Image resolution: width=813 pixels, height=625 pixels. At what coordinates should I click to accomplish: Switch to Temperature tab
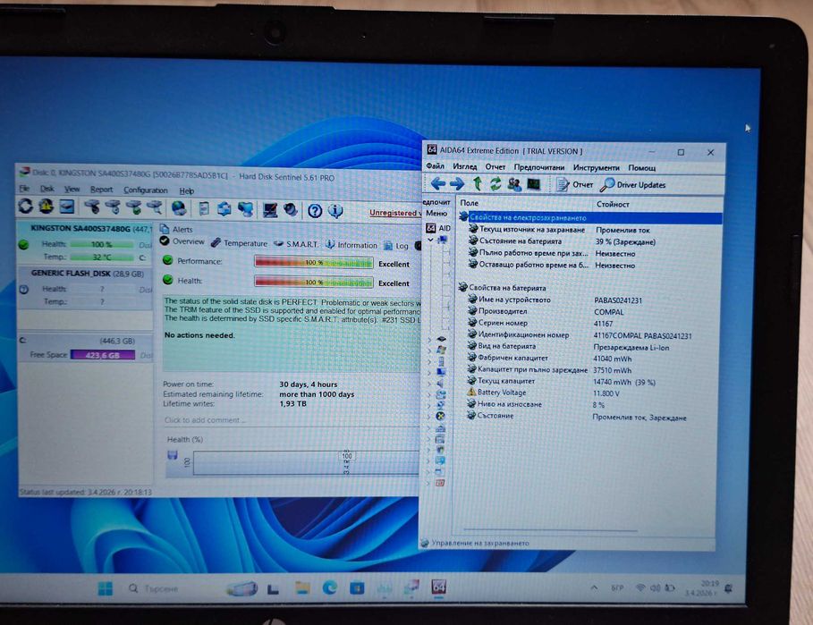pos(239,243)
